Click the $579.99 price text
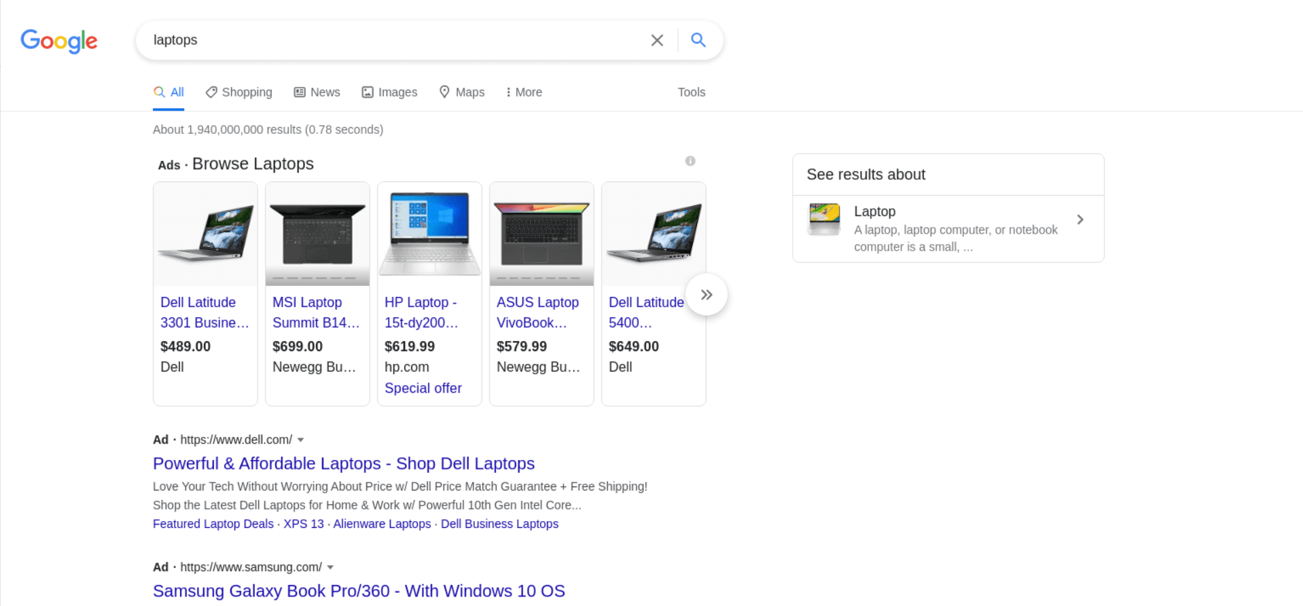The width and height of the screenshot is (1303, 606). 522,346
